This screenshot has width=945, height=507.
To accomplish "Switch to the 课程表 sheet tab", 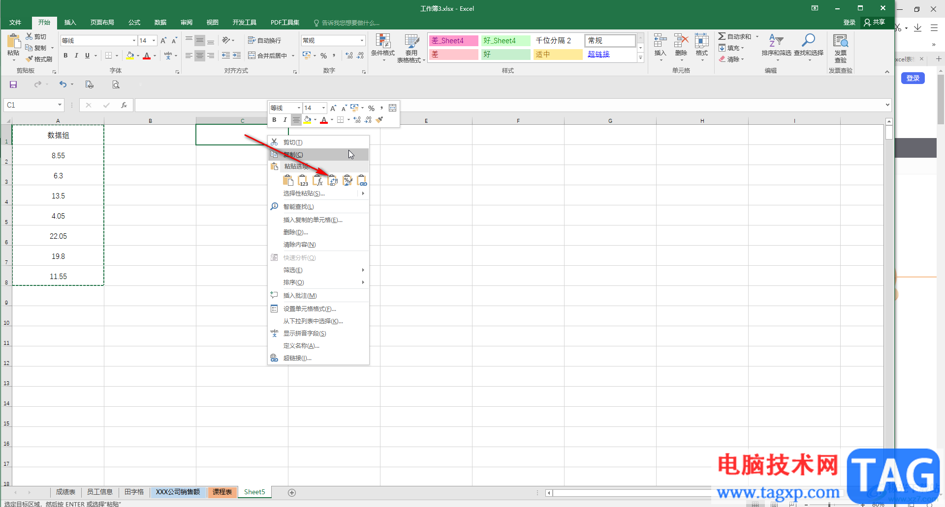I will 222,492.
